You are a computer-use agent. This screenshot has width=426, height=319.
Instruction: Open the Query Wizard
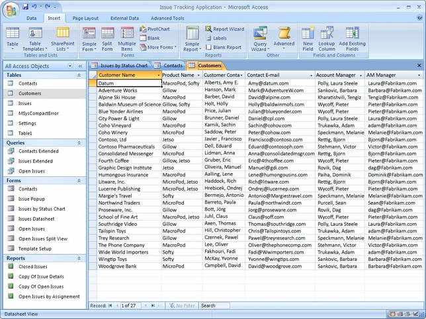tap(260, 39)
